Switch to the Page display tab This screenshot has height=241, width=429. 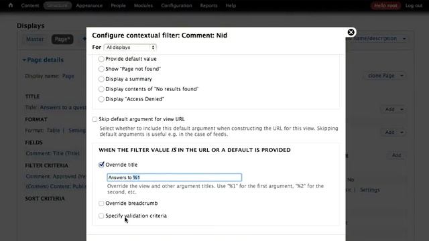[62, 39]
